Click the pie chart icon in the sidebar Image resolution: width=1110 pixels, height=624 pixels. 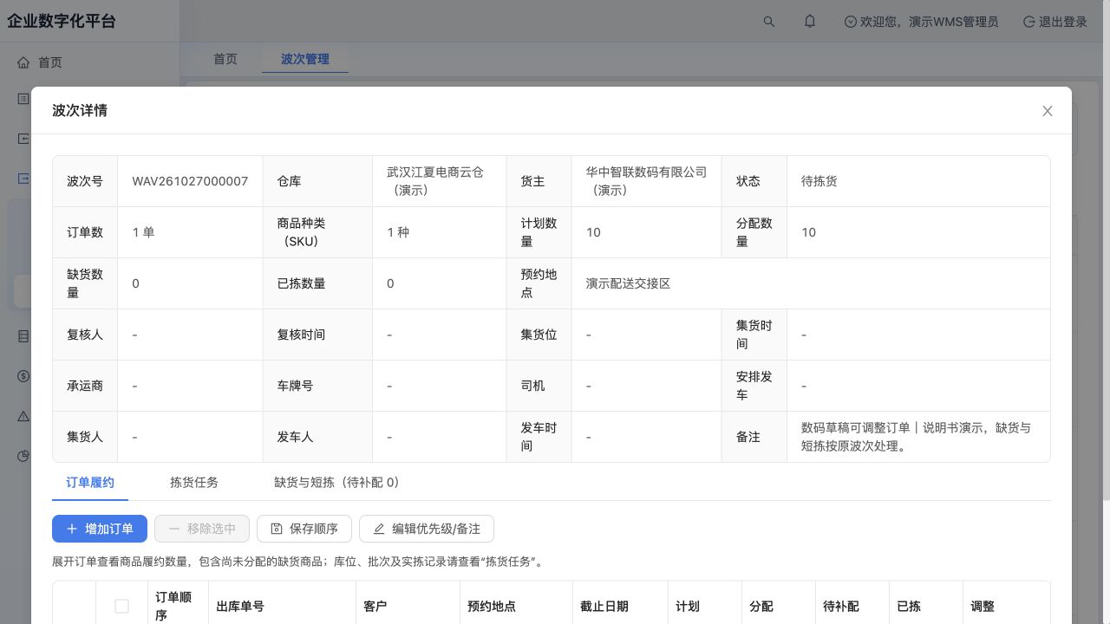tap(23, 456)
